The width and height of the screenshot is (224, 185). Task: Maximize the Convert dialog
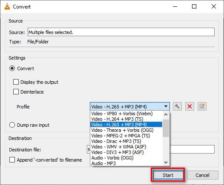pyautogui.click(x=194, y=6)
